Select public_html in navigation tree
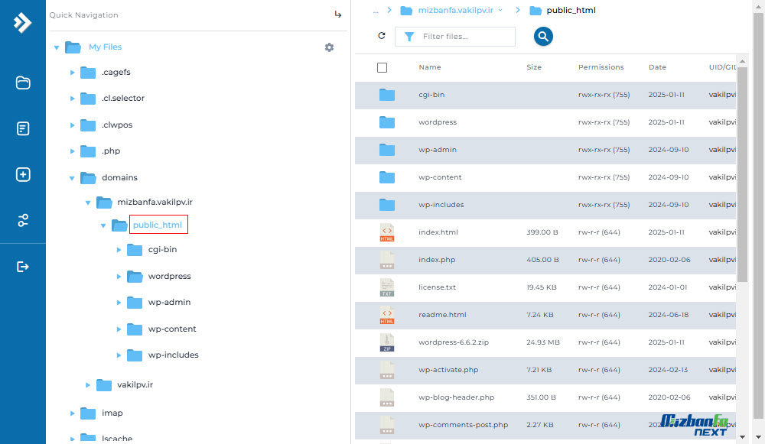The height and width of the screenshot is (444, 765). click(157, 225)
